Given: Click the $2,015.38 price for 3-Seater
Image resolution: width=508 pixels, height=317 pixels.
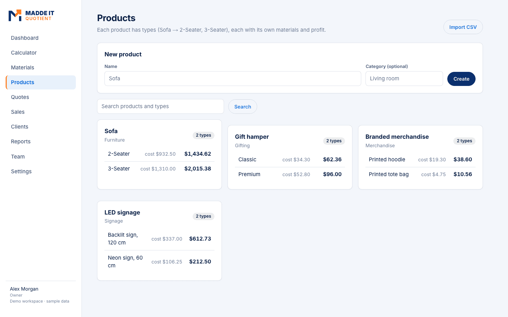Looking at the screenshot, I should point(198,169).
